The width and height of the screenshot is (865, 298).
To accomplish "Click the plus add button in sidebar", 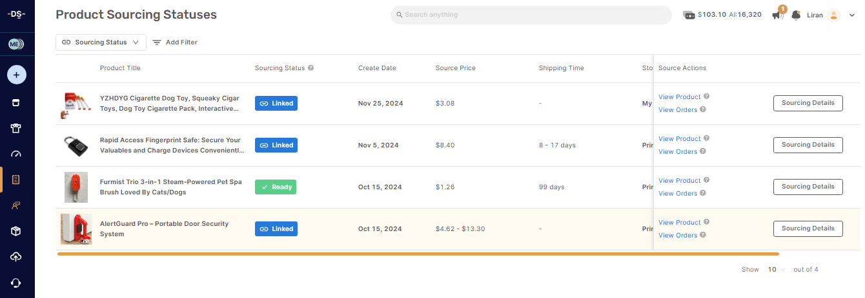I will pyautogui.click(x=17, y=75).
